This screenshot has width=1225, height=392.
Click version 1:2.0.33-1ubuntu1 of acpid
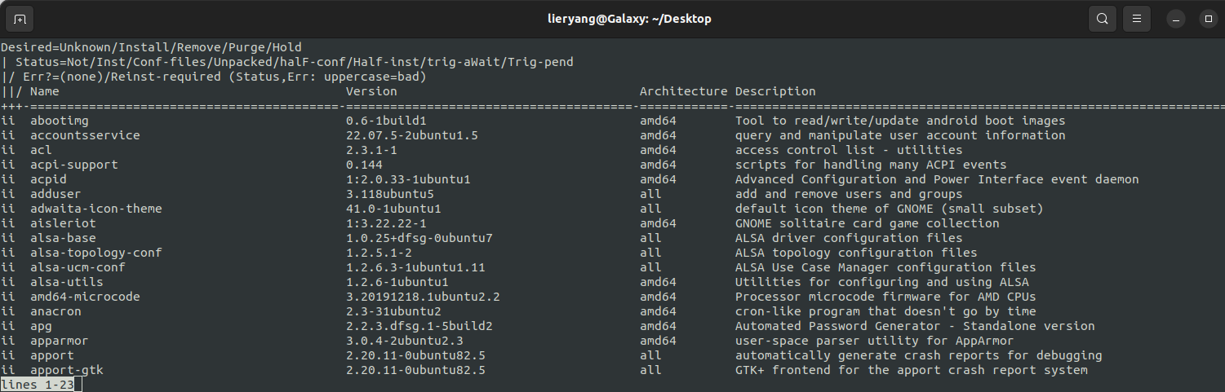click(x=408, y=179)
